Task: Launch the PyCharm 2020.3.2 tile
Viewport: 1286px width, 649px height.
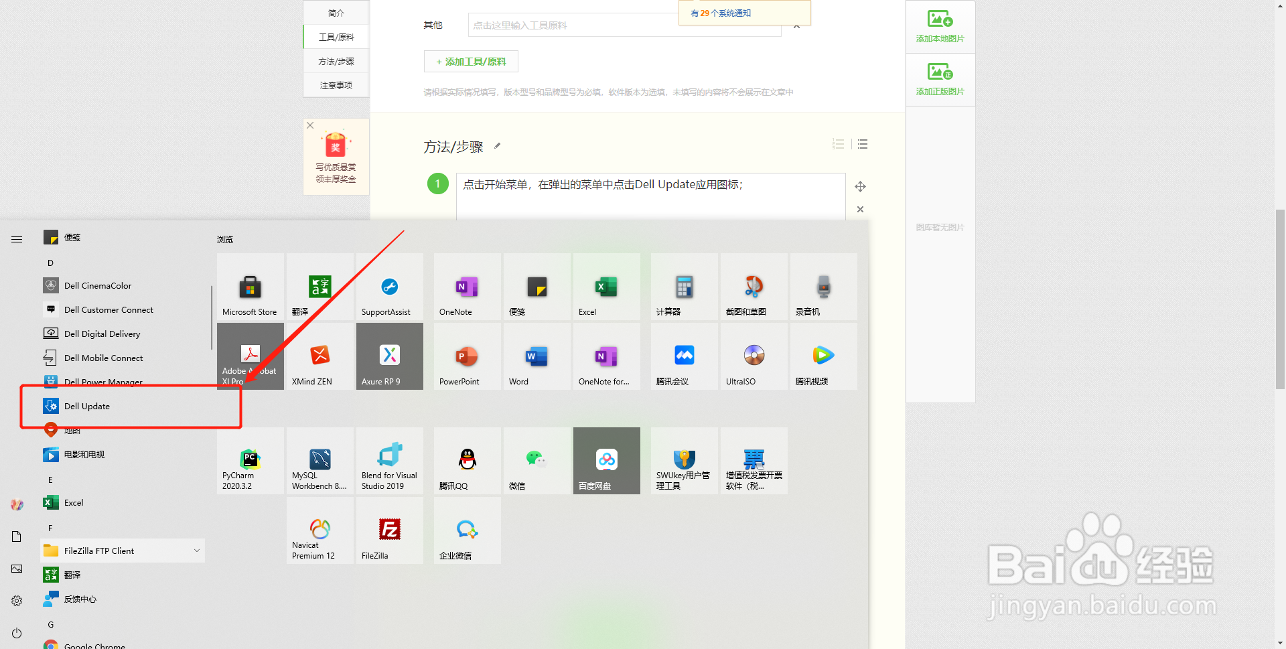Action: (x=251, y=461)
